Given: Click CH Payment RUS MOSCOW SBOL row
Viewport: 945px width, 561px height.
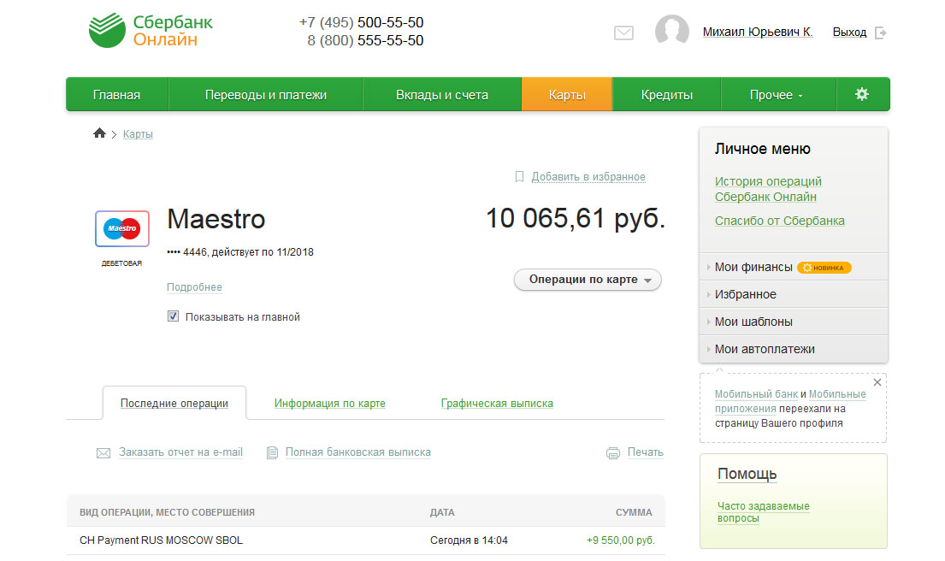Looking at the screenshot, I should coord(365,540).
